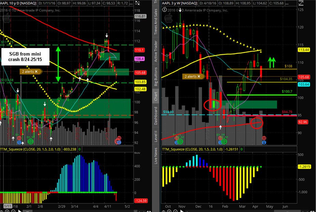
Task: Select the $108 price level label
Action: click(288, 66)
